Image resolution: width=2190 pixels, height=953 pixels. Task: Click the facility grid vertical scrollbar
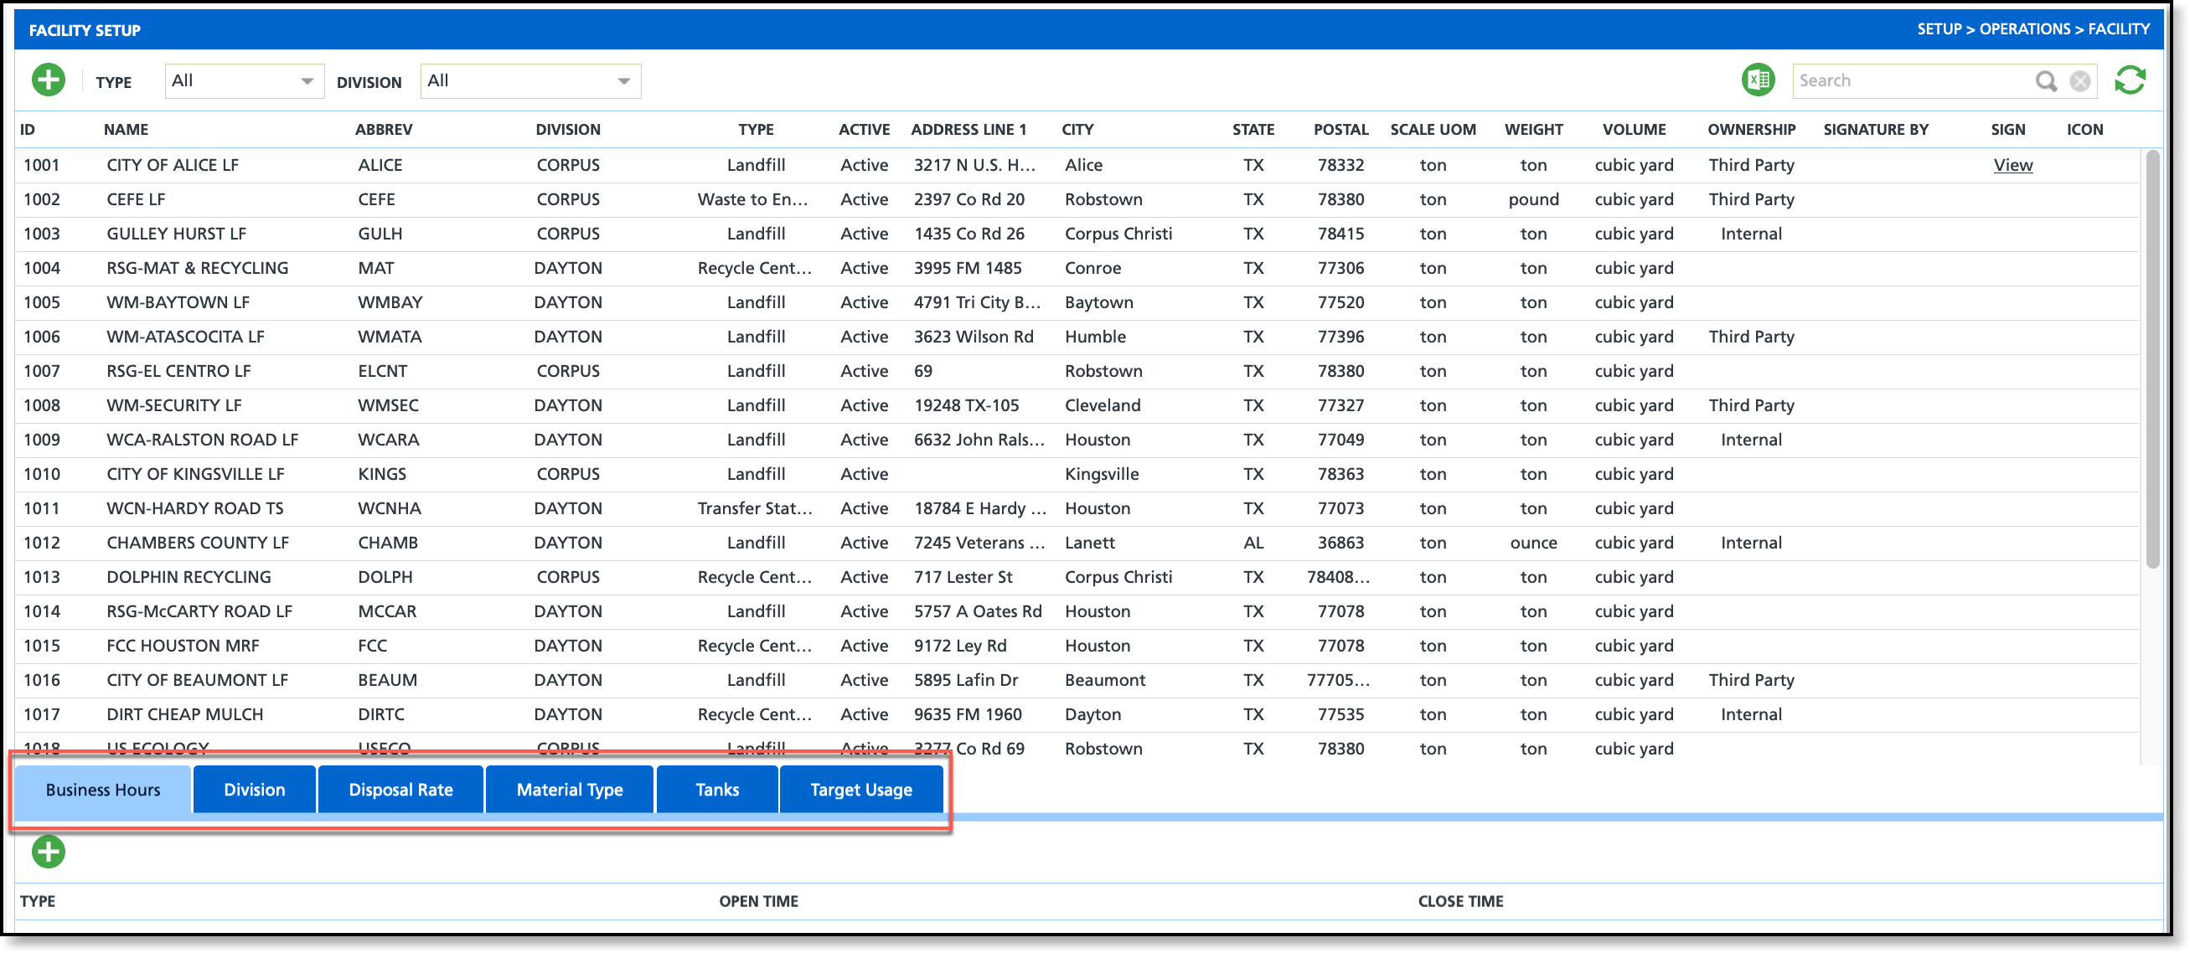click(x=2151, y=357)
